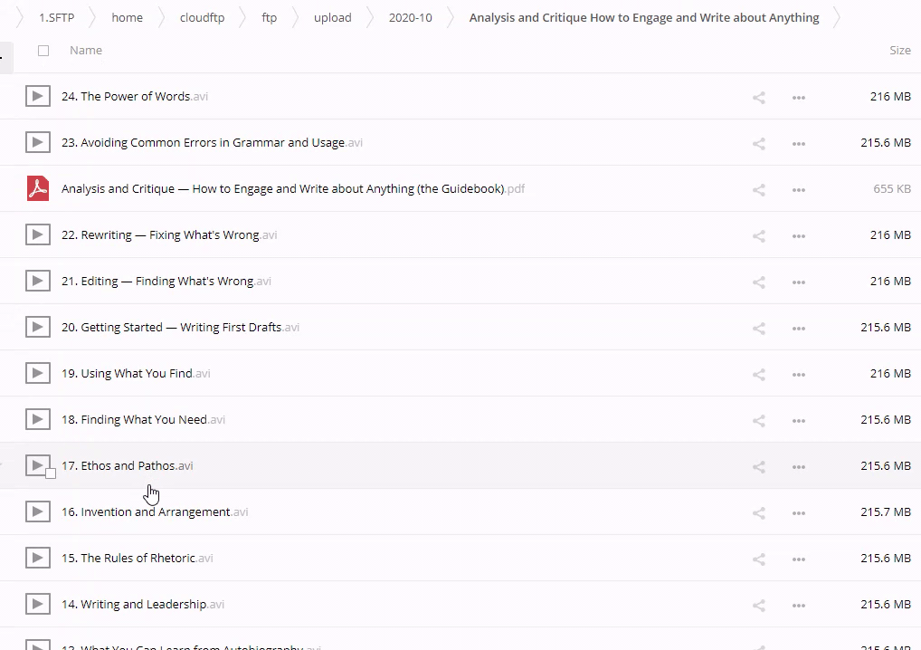
Task: Check the box on 17. Ethos and Pathos
Action: (51, 473)
